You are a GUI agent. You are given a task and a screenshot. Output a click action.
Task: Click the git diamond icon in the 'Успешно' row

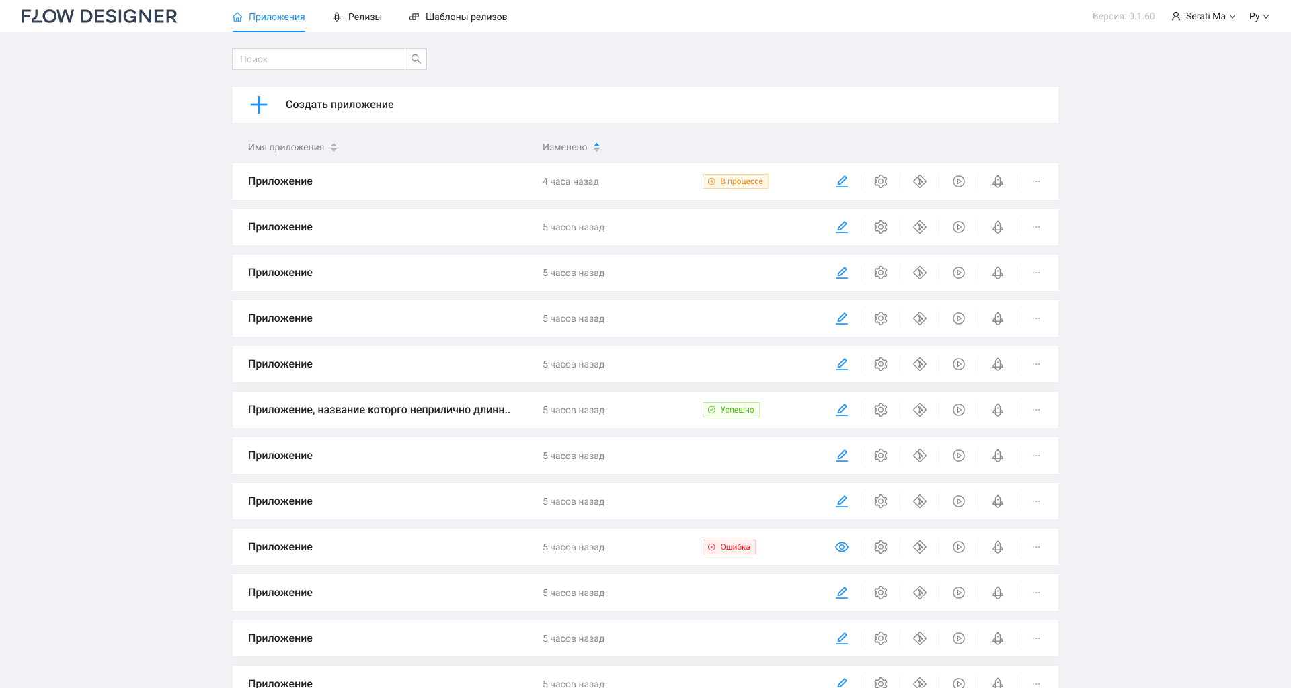(920, 410)
